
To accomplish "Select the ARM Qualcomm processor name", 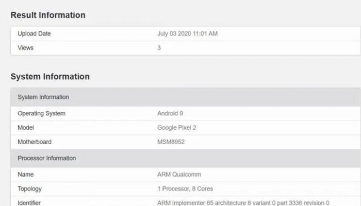I will point(179,175).
